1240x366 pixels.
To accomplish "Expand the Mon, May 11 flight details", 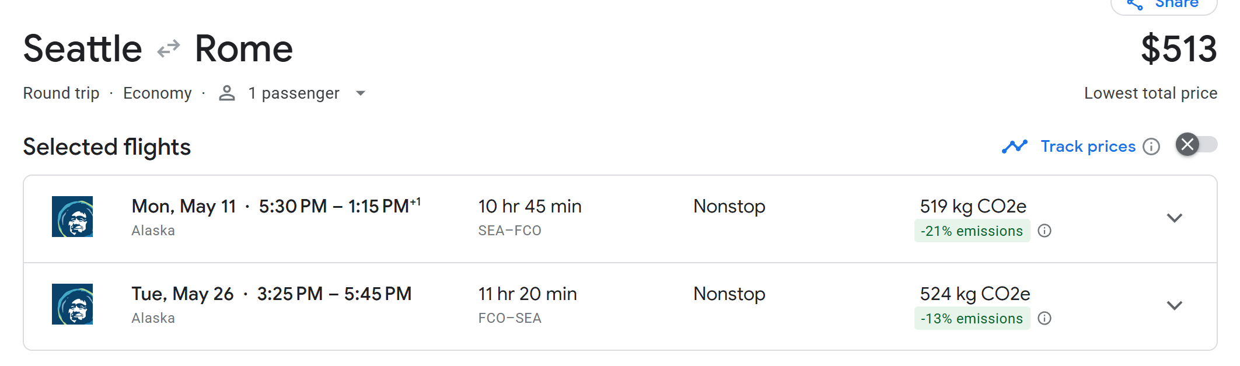I will coord(1174,218).
